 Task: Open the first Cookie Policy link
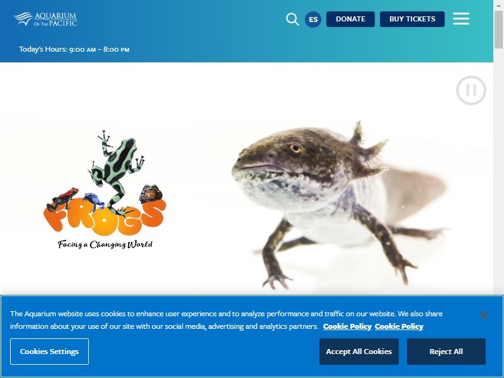[x=347, y=326]
